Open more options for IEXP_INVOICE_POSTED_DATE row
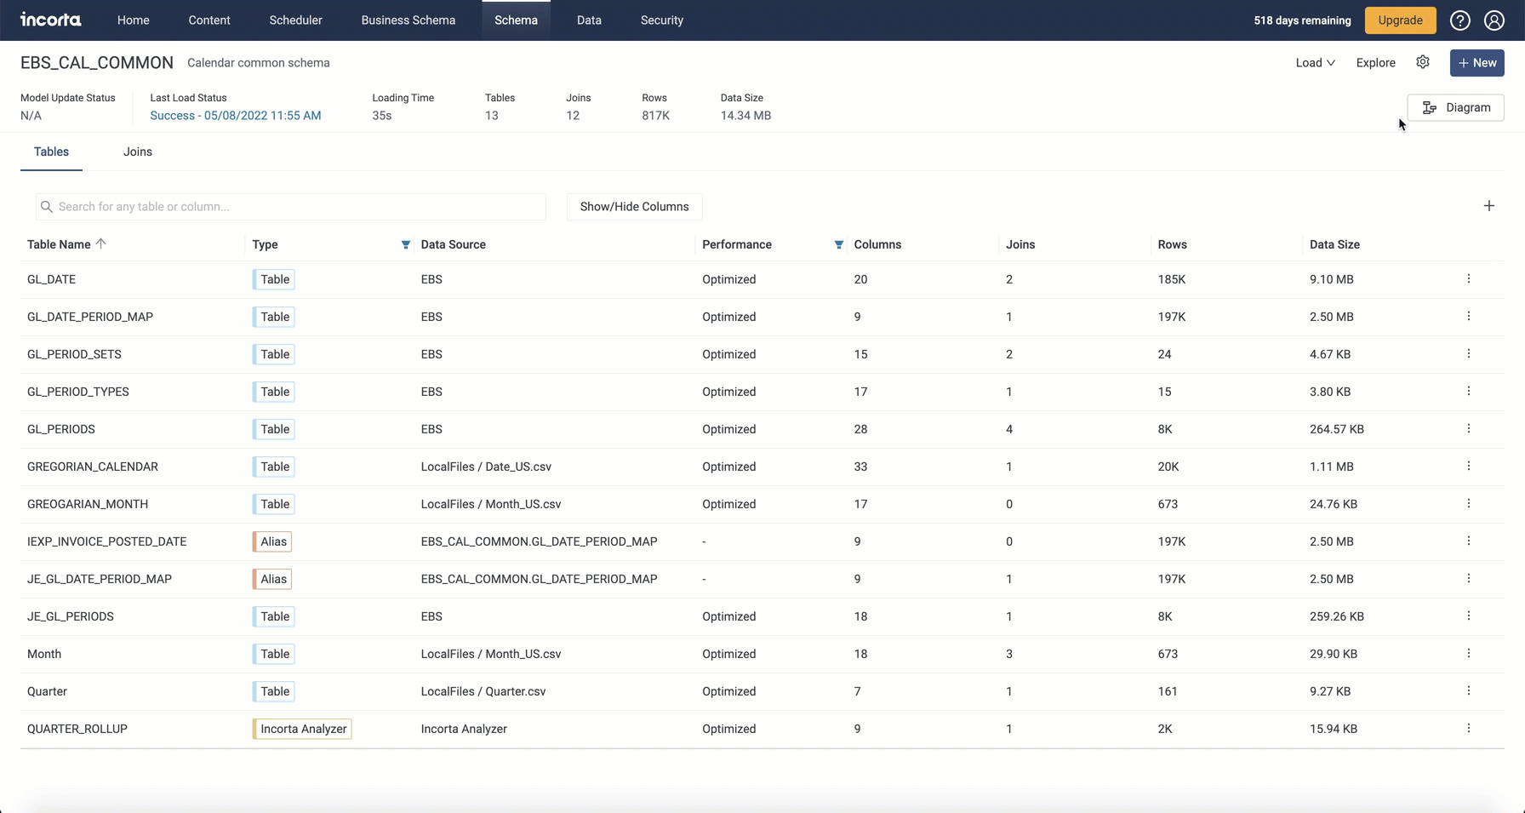This screenshot has height=813, width=1525. (1469, 541)
